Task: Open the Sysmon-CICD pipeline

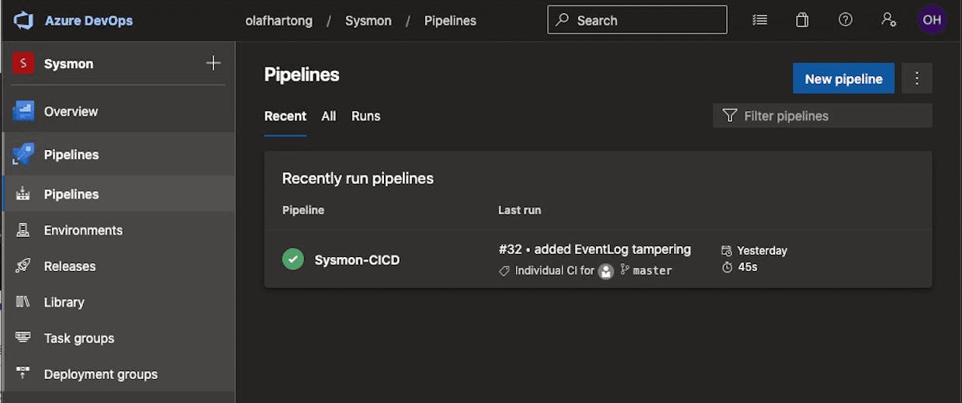Action: point(357,260)
